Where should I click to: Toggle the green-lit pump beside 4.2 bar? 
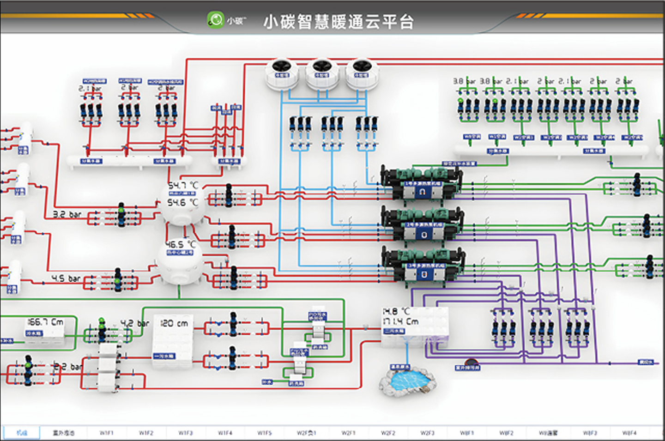[102, 329]
